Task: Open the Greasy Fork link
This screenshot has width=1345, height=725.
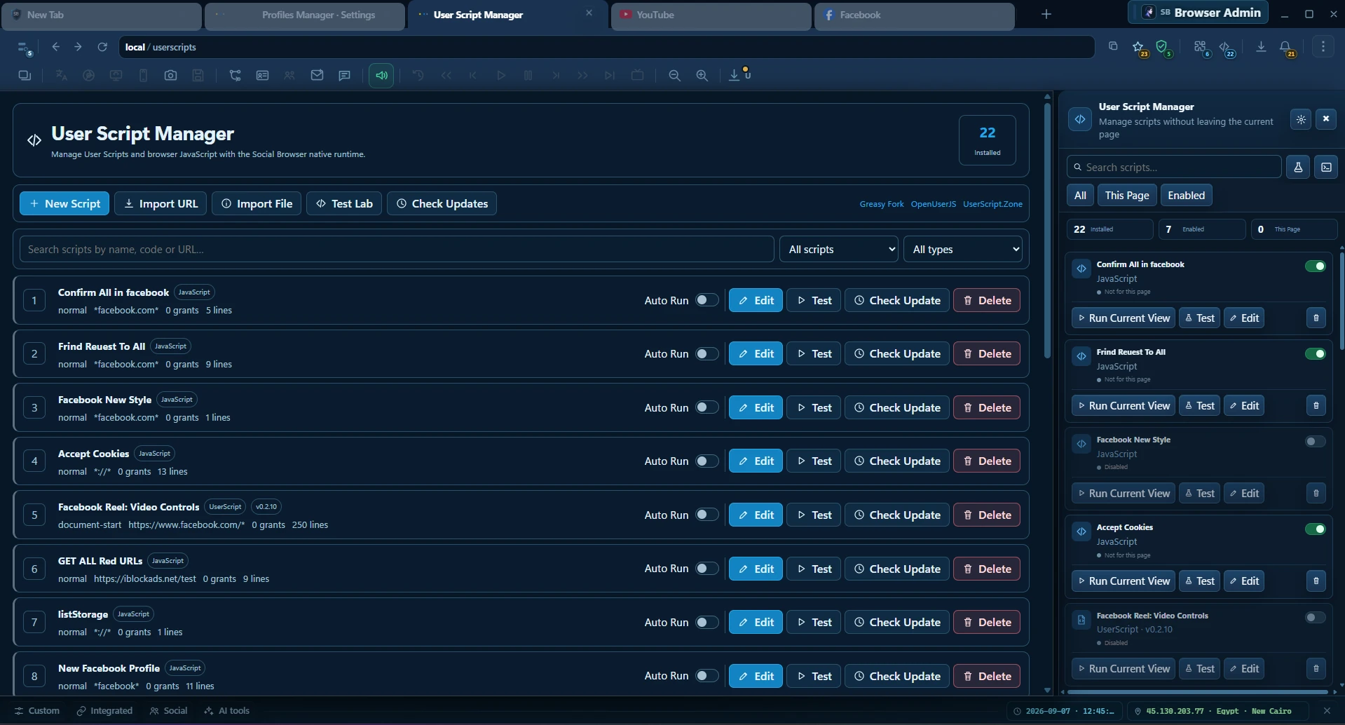Action: [x=882, y=204]
